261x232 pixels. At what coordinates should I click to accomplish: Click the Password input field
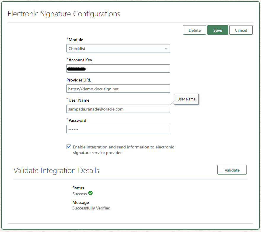[118, 129]
